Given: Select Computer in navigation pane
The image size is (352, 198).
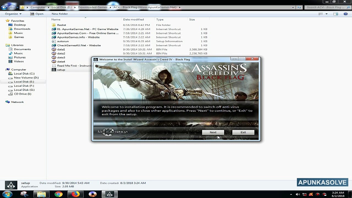Looking at the screenshot, I should (19, 70).
